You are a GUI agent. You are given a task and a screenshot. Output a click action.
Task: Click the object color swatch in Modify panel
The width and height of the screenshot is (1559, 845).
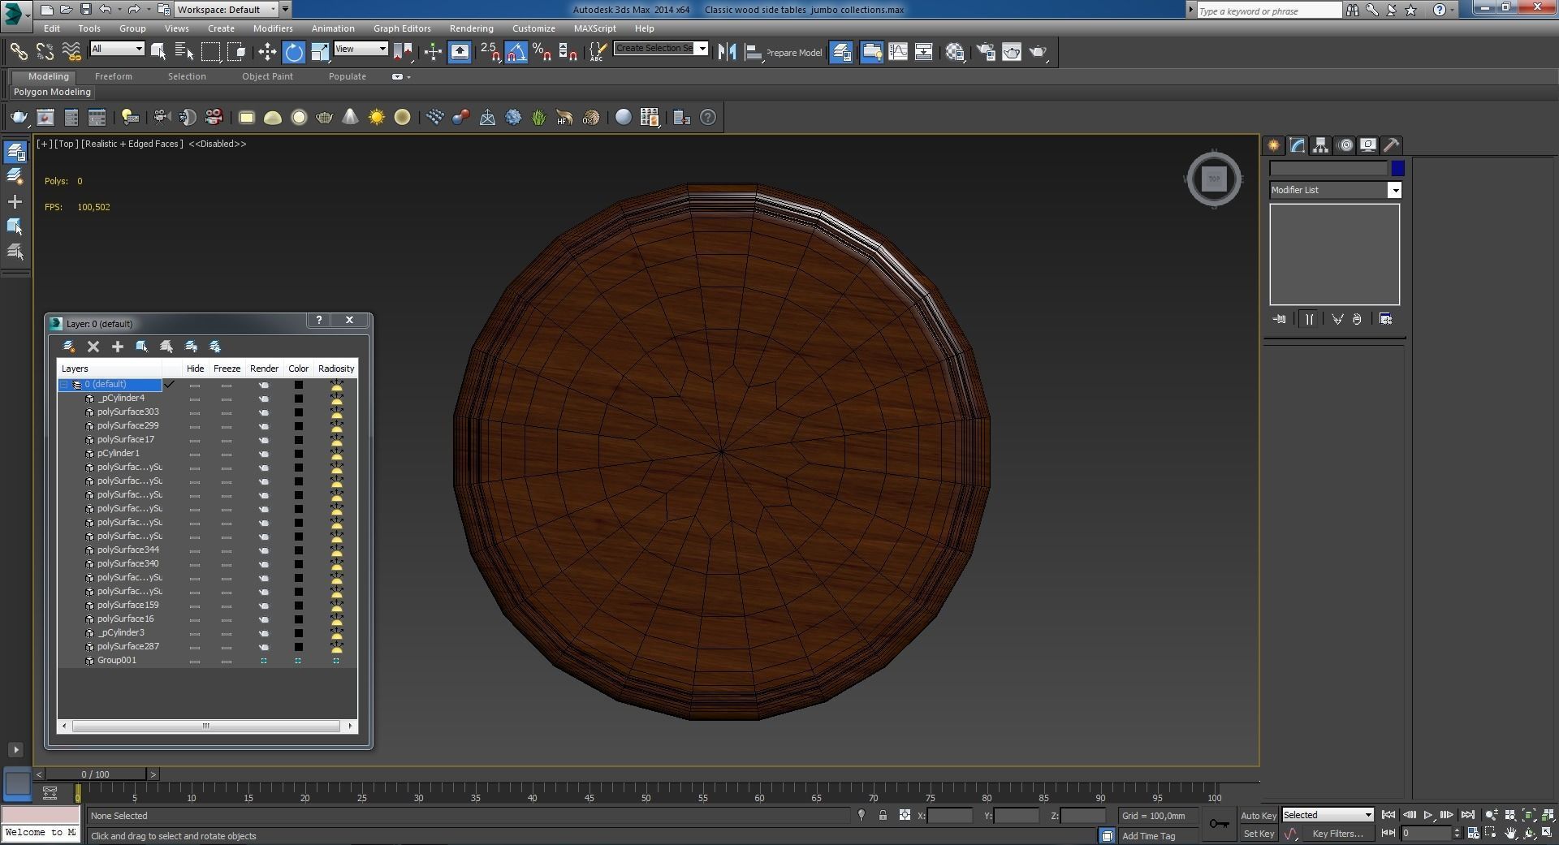pos(1397,169)
